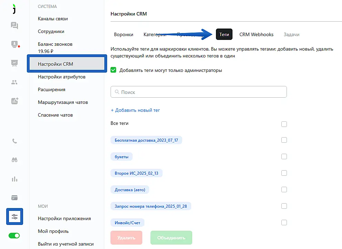Click '+ Добавить новый тег' link
Viewport: 342px width, 249px height.
click(x=135, y=110)
